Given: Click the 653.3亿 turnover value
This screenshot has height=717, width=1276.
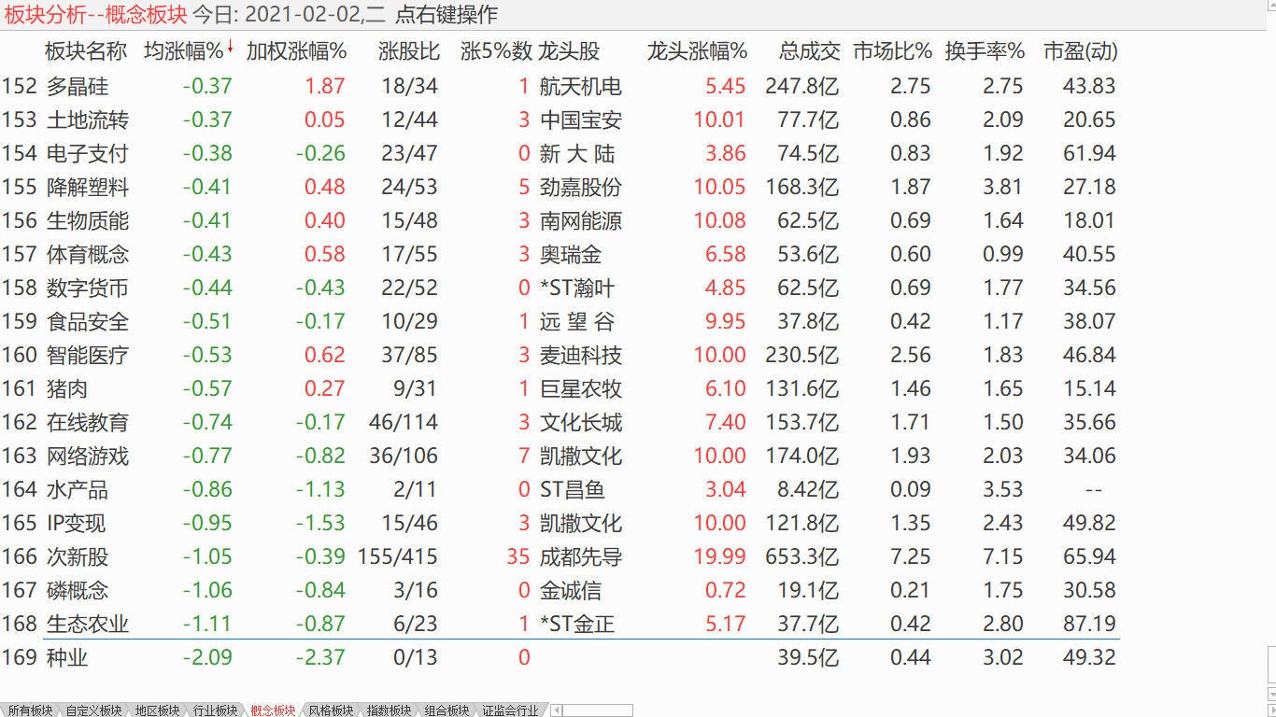Looking at the screenshot, I should tap(801, 556).
